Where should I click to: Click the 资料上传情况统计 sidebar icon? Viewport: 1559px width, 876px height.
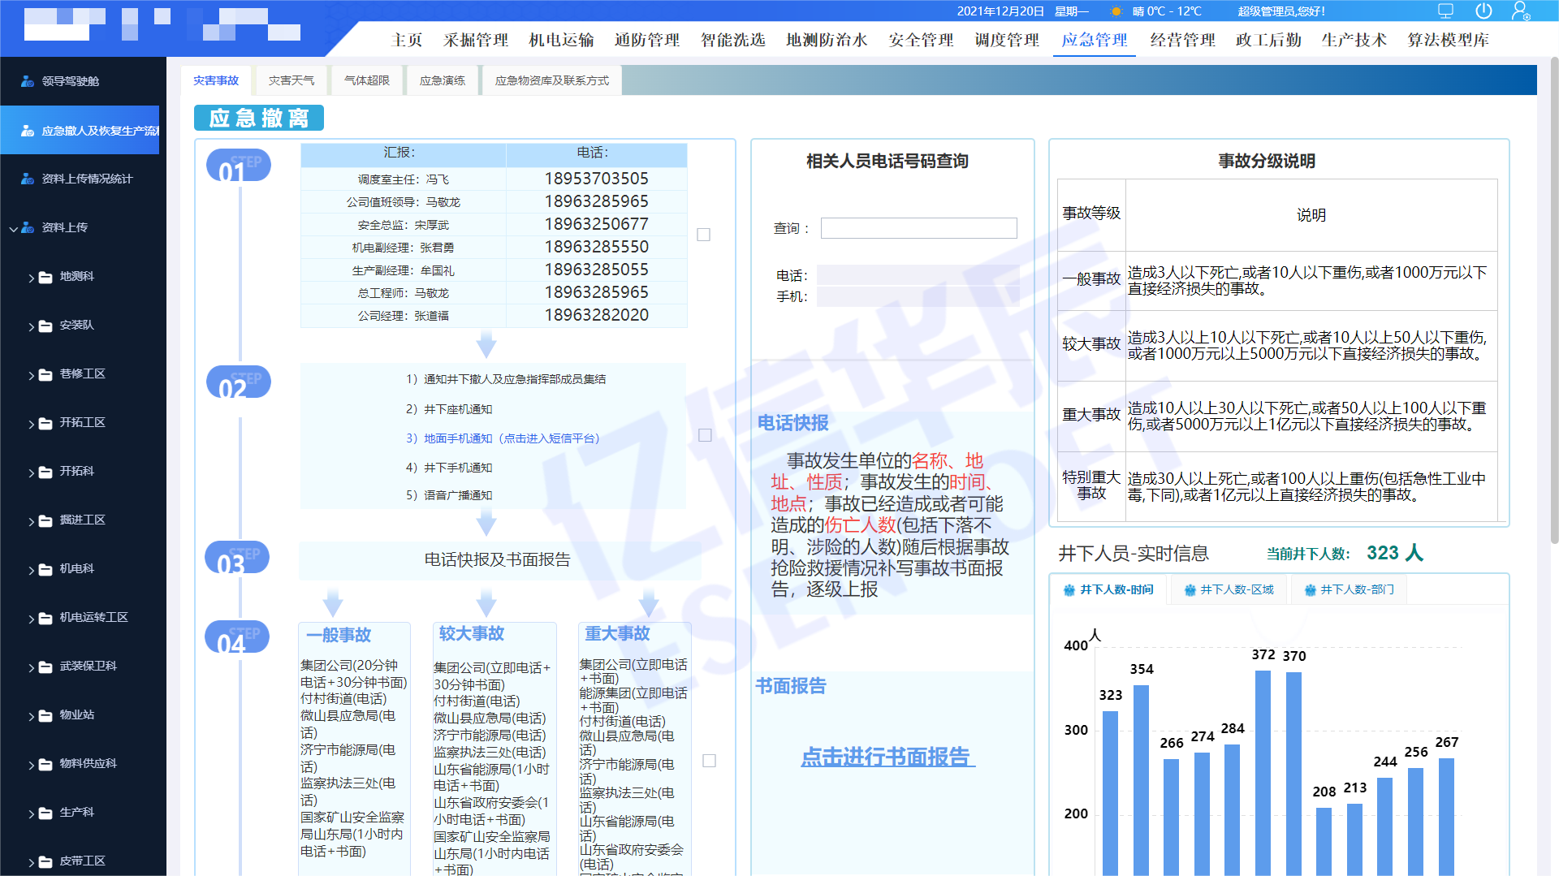28,179
